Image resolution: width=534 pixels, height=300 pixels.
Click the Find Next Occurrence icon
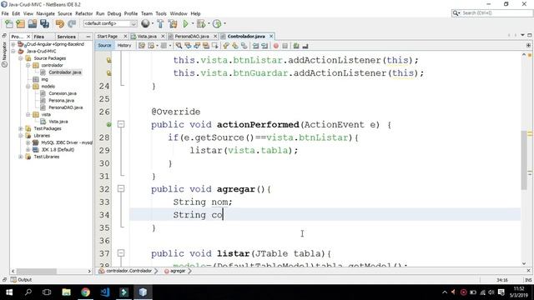coord(197,46)
